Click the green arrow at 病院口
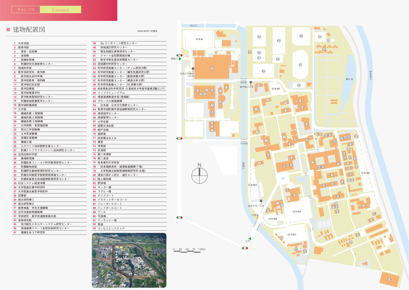The image size is (409, 290). [180, 59]
